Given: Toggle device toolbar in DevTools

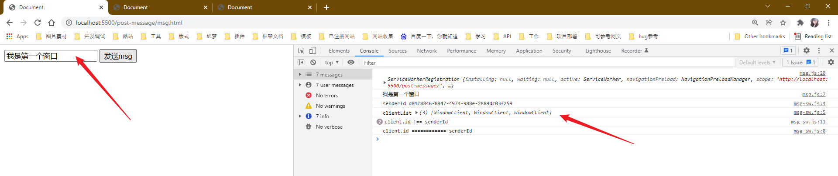Looking at the screenshot, I should point(313,51).
